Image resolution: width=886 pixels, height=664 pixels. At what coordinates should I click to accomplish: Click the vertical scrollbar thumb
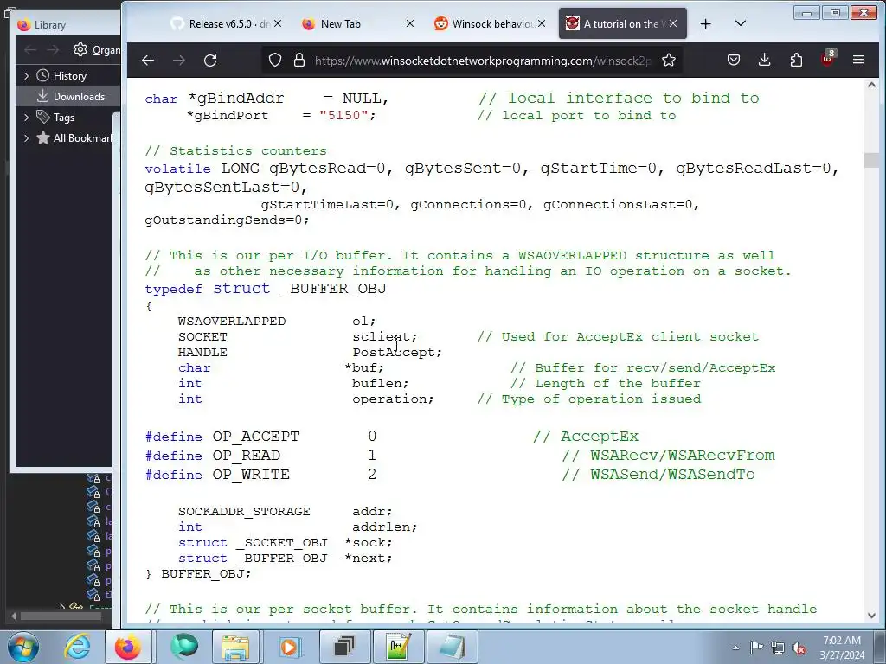(x=871, y=160)
